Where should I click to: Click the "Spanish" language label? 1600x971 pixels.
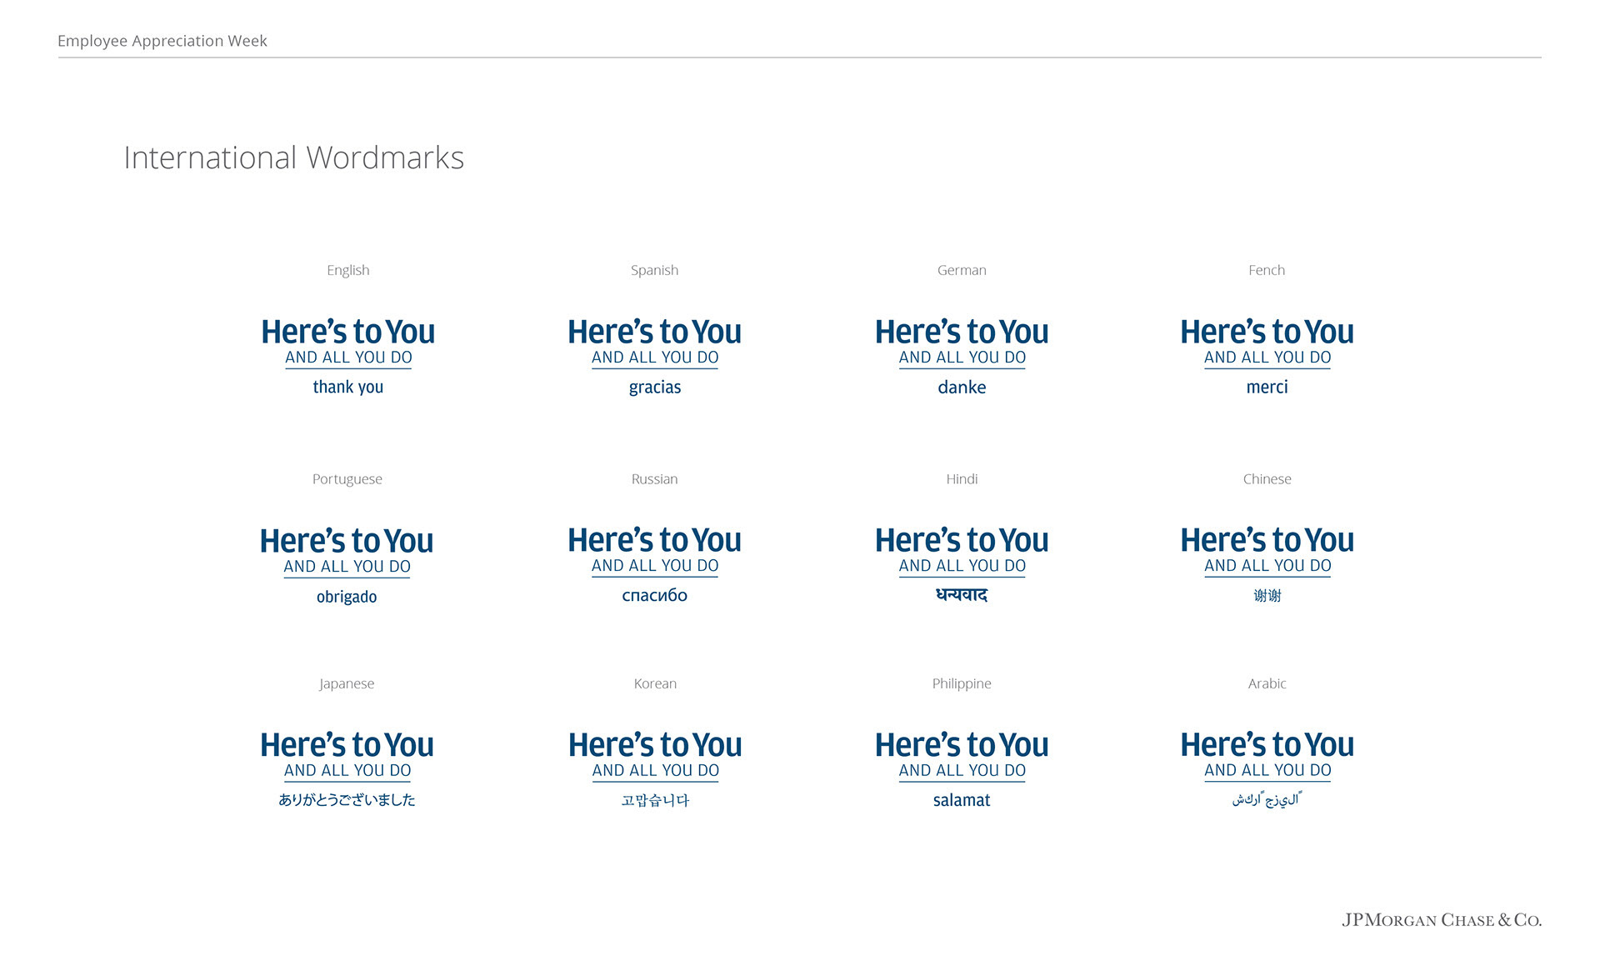click(655, 270)
